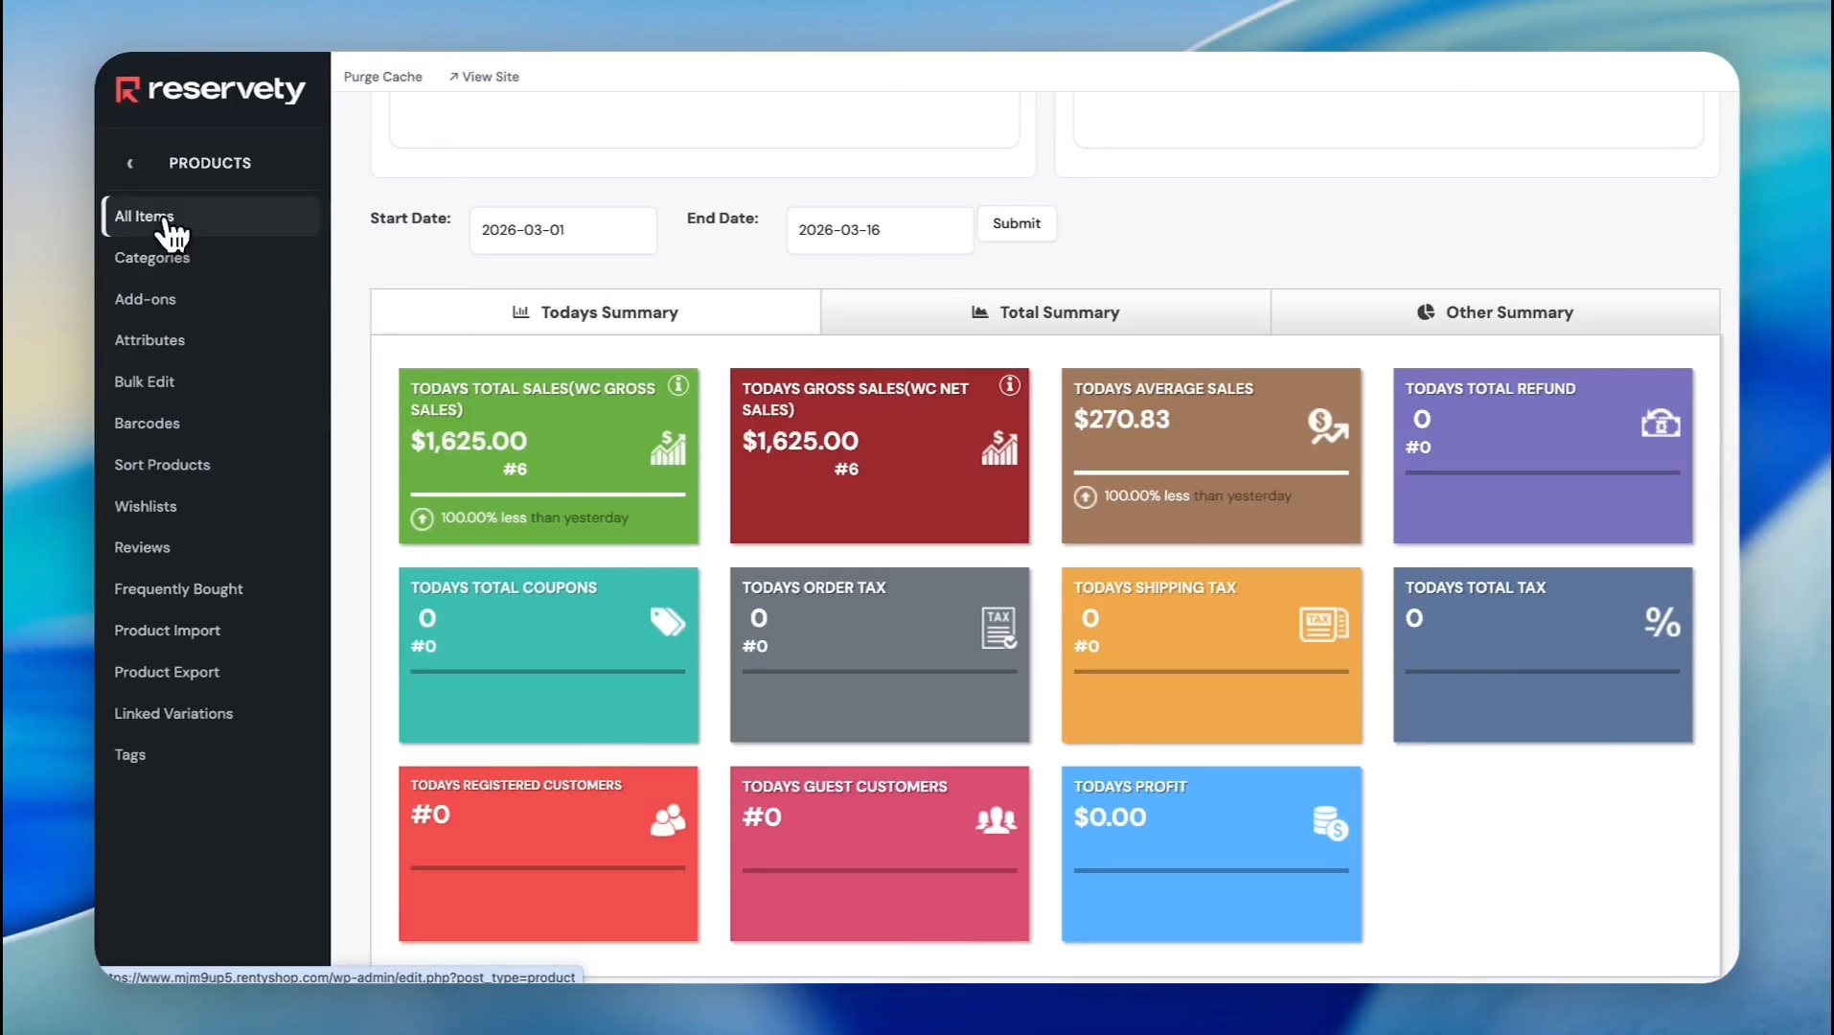Click info icon on Todays Total Sales card
The width and height of the screenshot is (1834, 1035).
(x=678, y=385)
